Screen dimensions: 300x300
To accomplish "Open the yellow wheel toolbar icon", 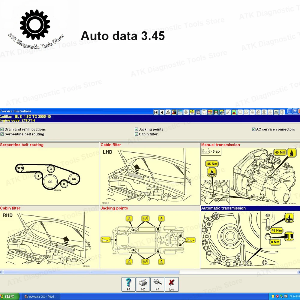I will [192, 112].
